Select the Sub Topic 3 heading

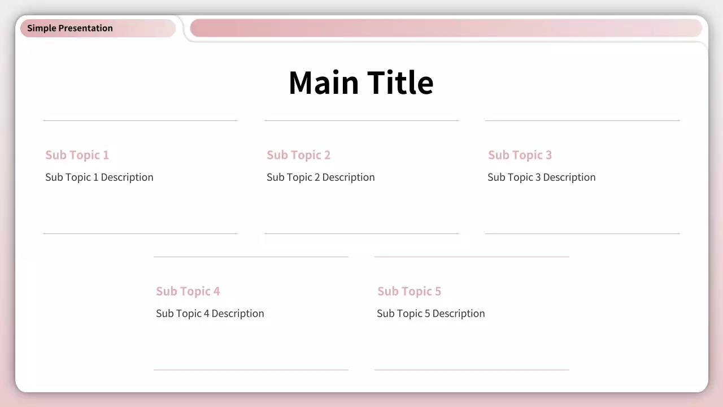coord(520,155)
